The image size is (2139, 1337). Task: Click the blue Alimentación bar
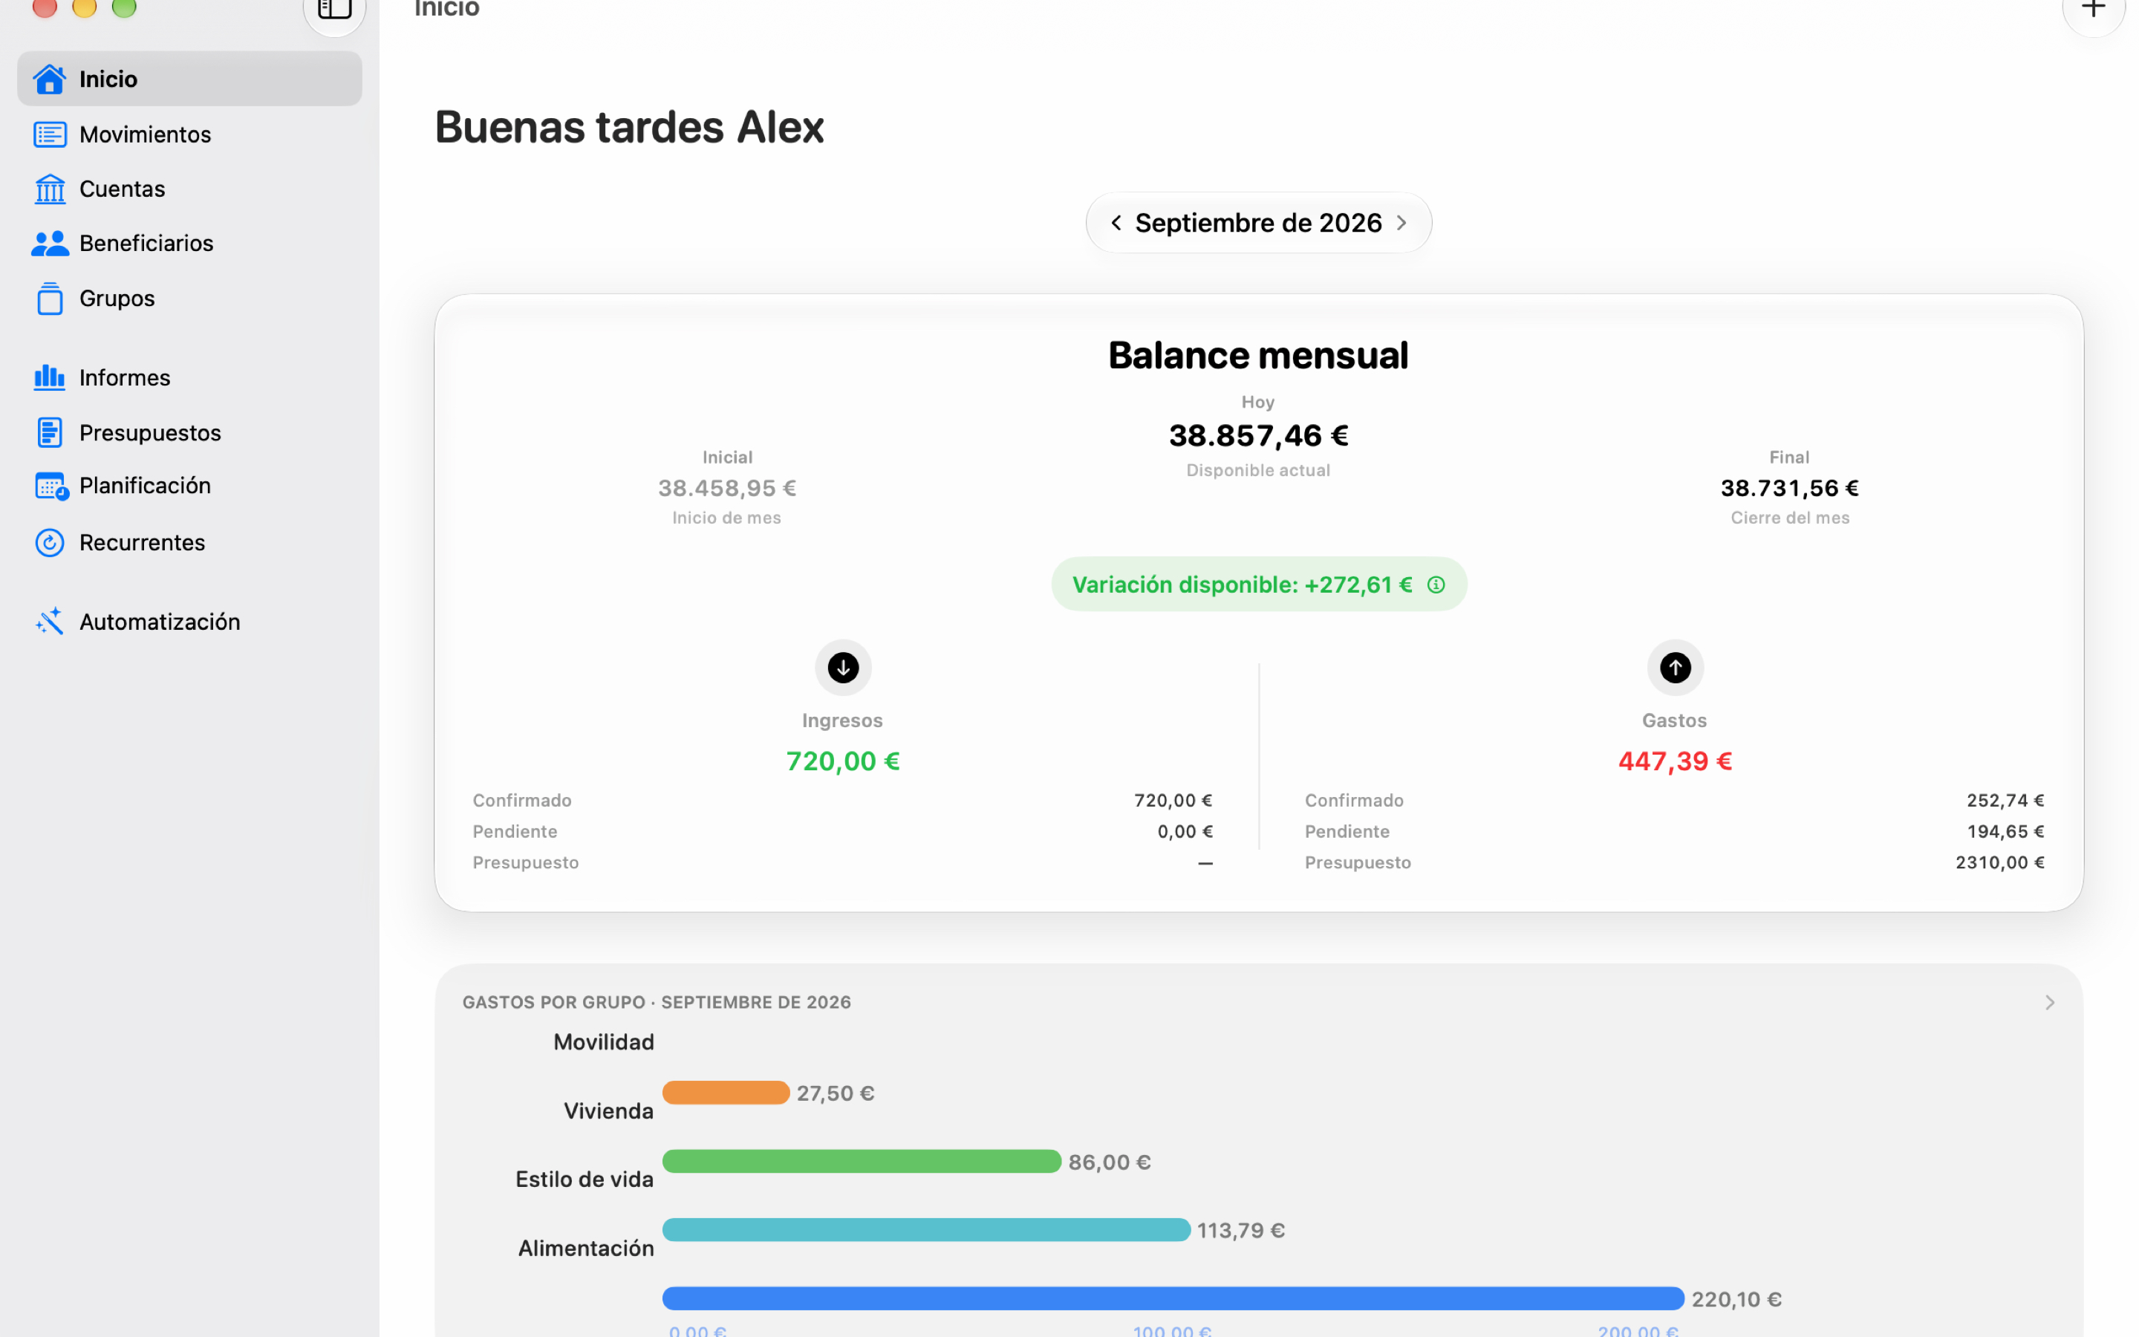[x=1173, y=1298]
